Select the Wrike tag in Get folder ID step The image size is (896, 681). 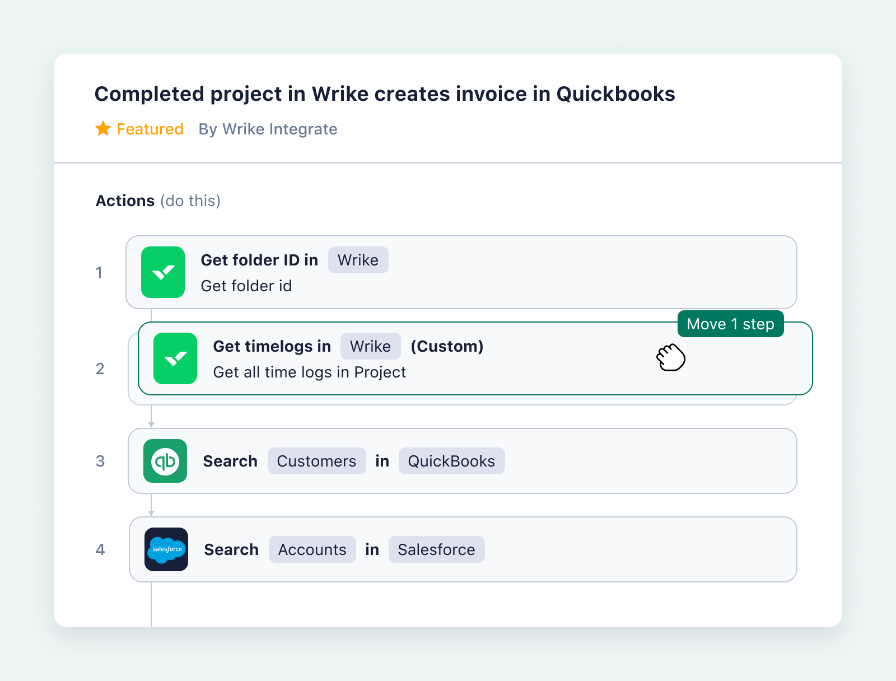point(358,260)
